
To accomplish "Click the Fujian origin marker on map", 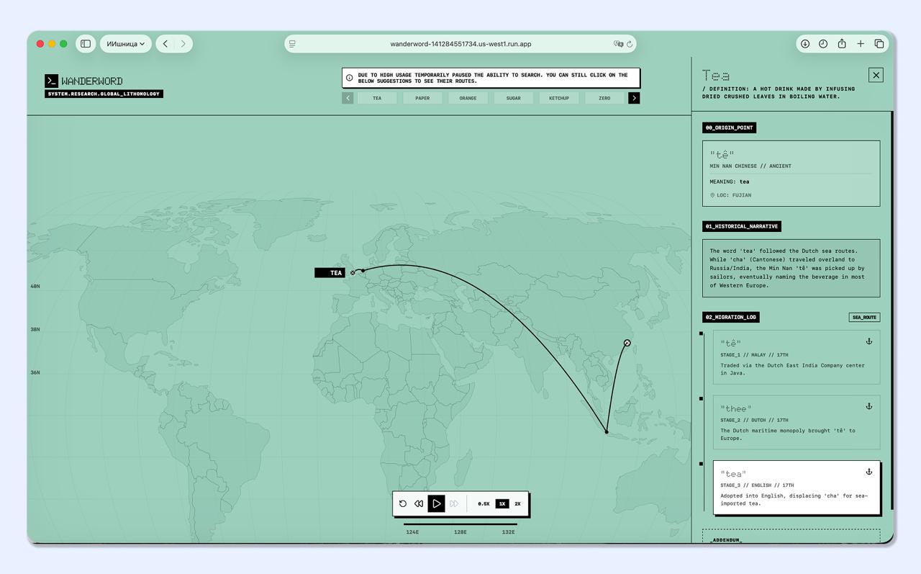I will click(x=627, y=343).
